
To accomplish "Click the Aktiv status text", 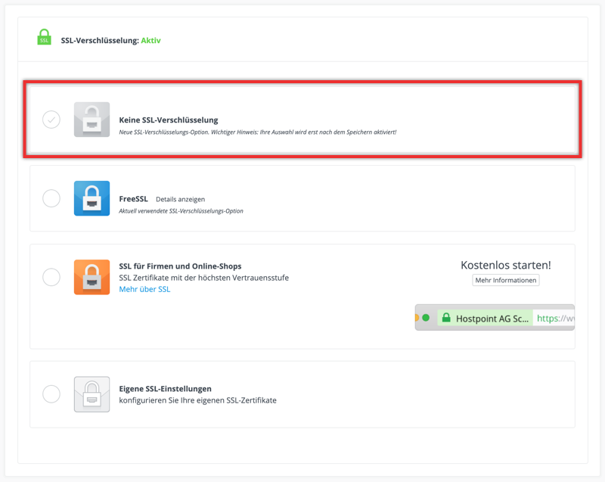I will coord(150,41).
